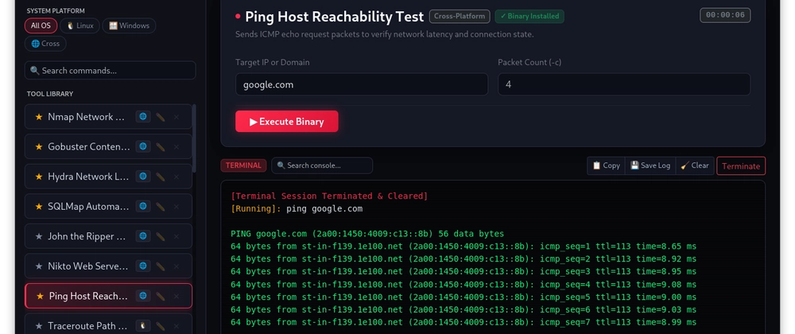795x334 pixels.
Task: Click Linux penguin badge on Traceroute row
Action: pyautogui.click(x=143, y=326)
